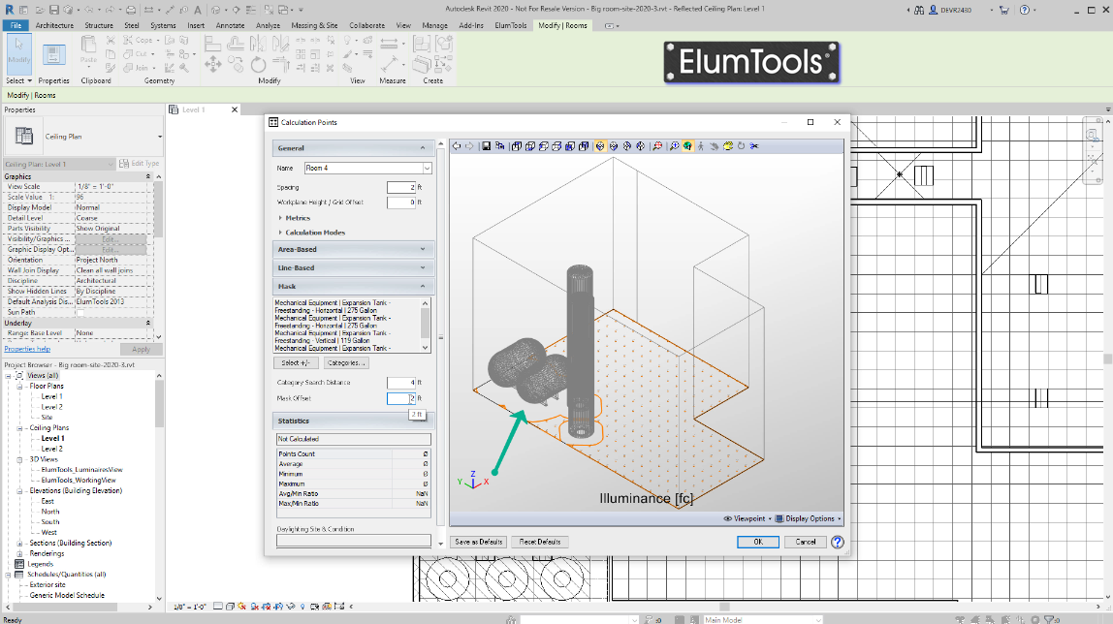Click the Annotate ribbon tab
The width and height of the screenshot is (1113, 624).
coord(229,25)
